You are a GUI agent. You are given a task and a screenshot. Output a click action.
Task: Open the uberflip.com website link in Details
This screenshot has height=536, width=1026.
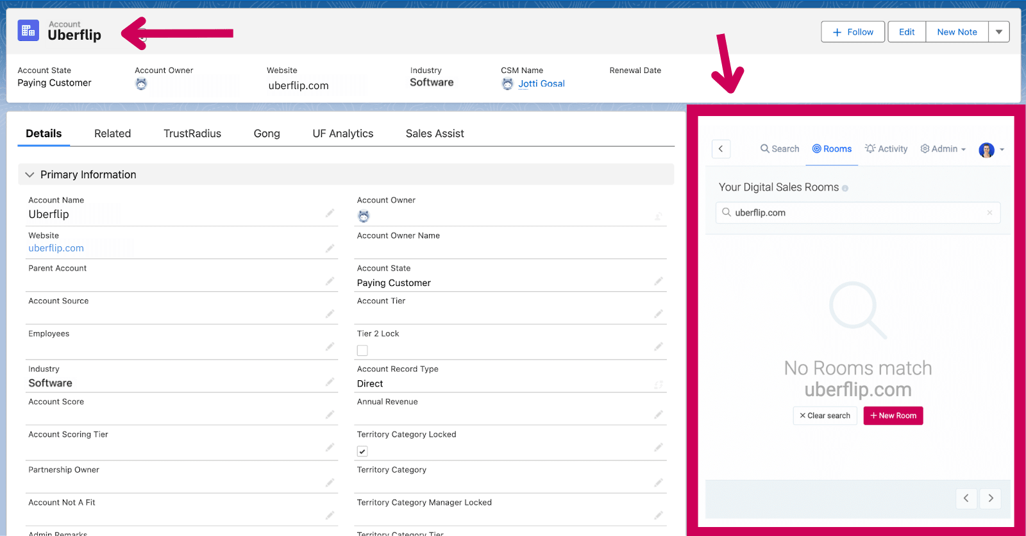tap(56, 248)
